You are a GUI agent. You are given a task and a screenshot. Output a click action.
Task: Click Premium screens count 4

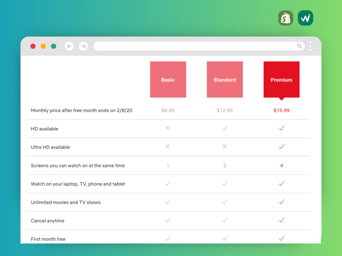(281, 166)
